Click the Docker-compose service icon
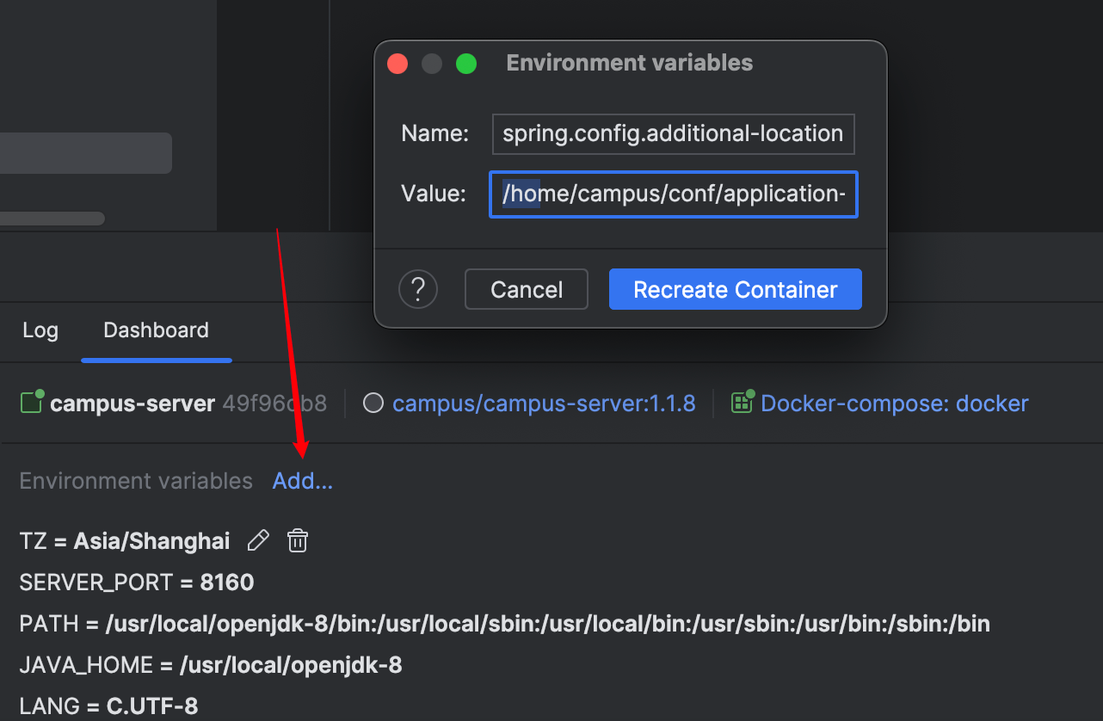 click(741, 403)
